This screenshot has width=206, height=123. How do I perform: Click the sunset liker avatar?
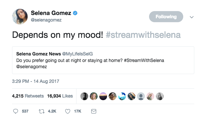(103, 96)
